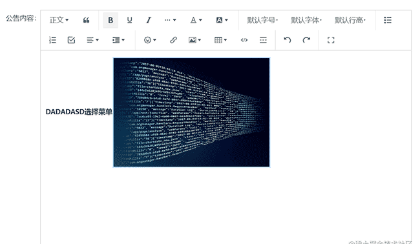Open the background color picker
This screenshot has width=420, height=244.
(x=222, y=20)
